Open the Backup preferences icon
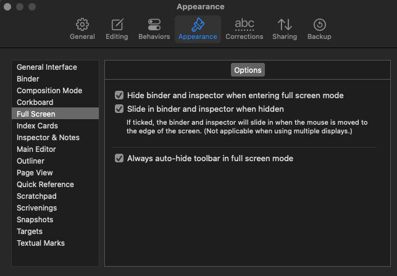The height and width of the screenshot is (276, 397). click(x=319, y=25)
